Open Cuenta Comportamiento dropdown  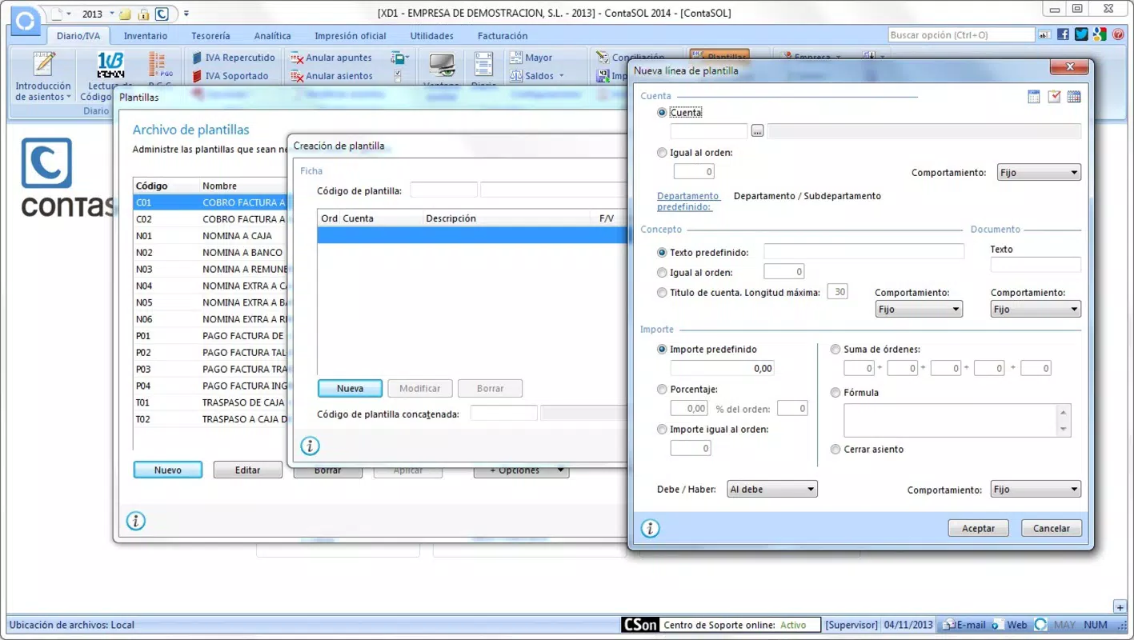(1039, 173)
